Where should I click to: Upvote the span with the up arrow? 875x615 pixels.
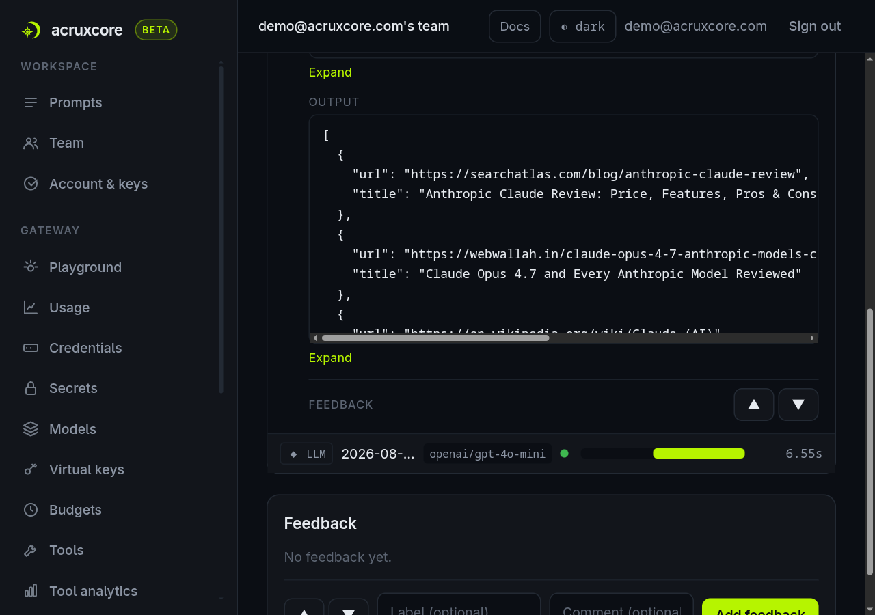pyautogui.click(x=754, y=405)
